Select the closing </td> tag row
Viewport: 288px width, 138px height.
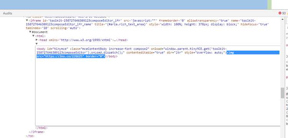pyautogui.click(x=30, y=136)
